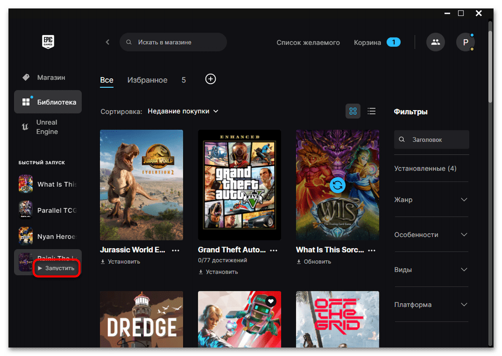The image size is (502, 356).
Task: Click 'Обновить' under What Is This Sorcery
Action: pos(314,261)
